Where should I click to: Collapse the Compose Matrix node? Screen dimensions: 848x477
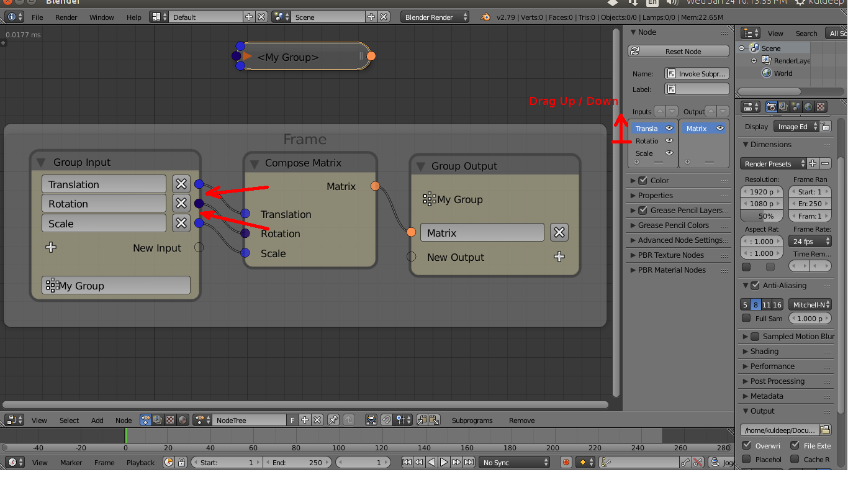click(x=254, y=163)
